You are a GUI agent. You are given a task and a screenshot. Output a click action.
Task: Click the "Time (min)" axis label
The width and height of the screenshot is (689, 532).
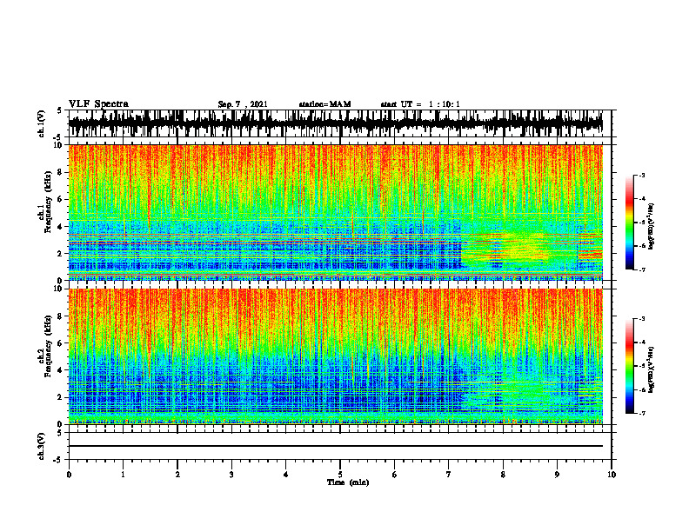click(348, 482)
